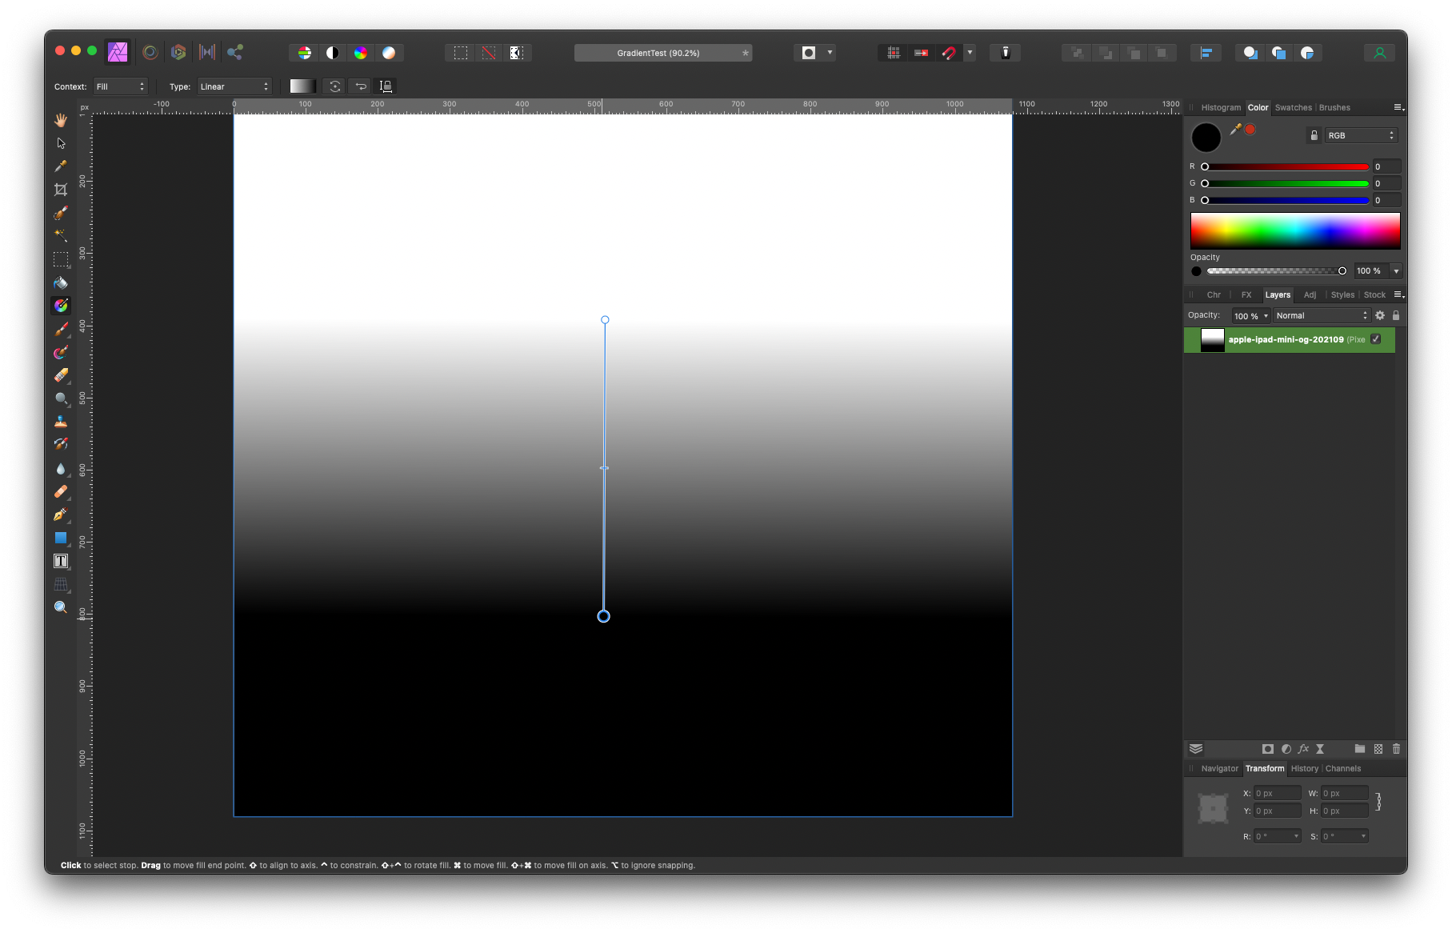Viewport: 1452px width, 933px height.
Task: Select the Clone Stamp tool
Action: tap(61, 422)
